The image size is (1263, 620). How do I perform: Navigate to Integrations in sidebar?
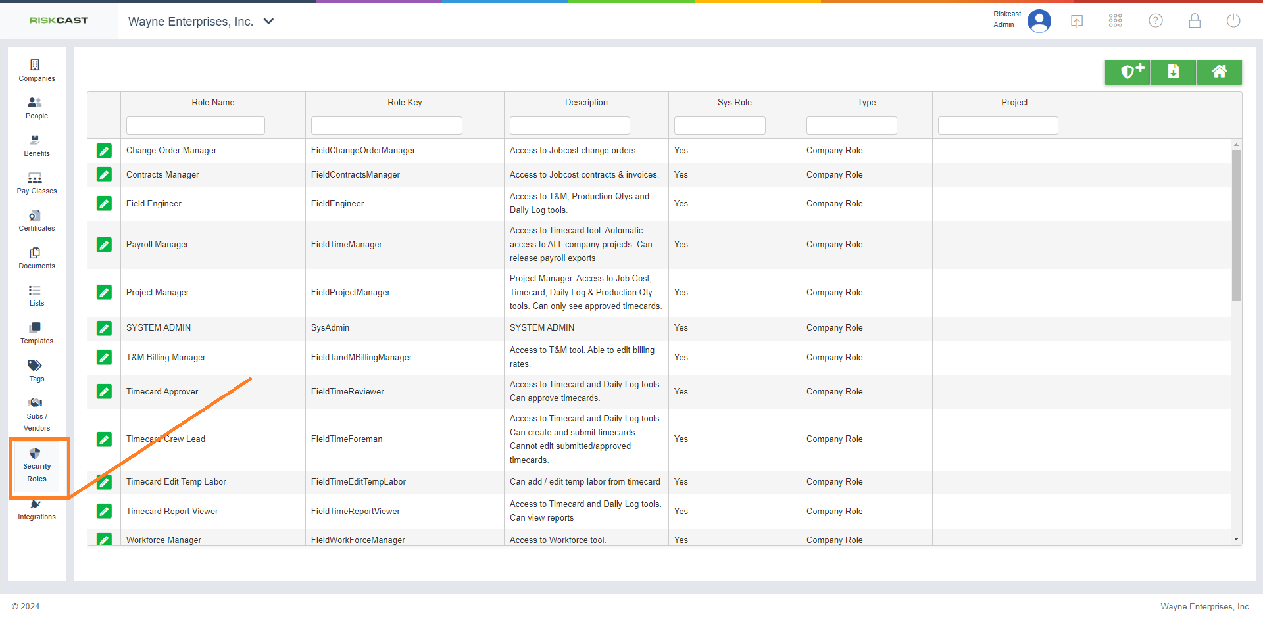pyautogui.click(x=36, y=510)
